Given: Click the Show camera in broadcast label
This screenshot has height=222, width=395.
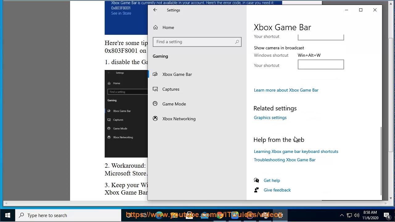Looking at the screenshot, I should (279, 48).
